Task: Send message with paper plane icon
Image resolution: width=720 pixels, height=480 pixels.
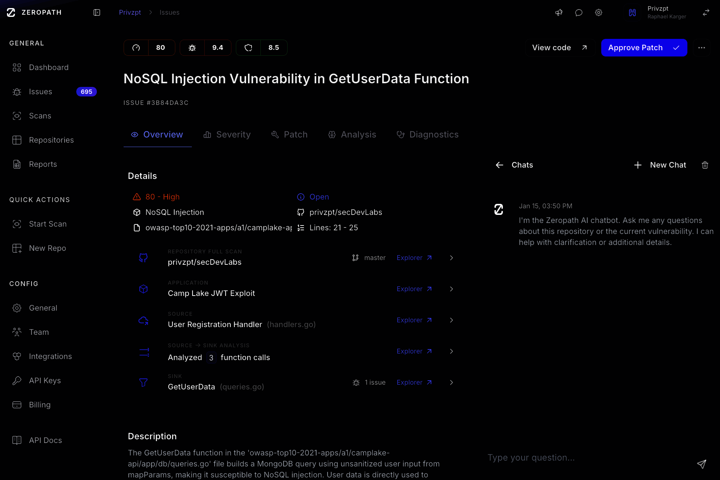Action: tap(701, 464)
